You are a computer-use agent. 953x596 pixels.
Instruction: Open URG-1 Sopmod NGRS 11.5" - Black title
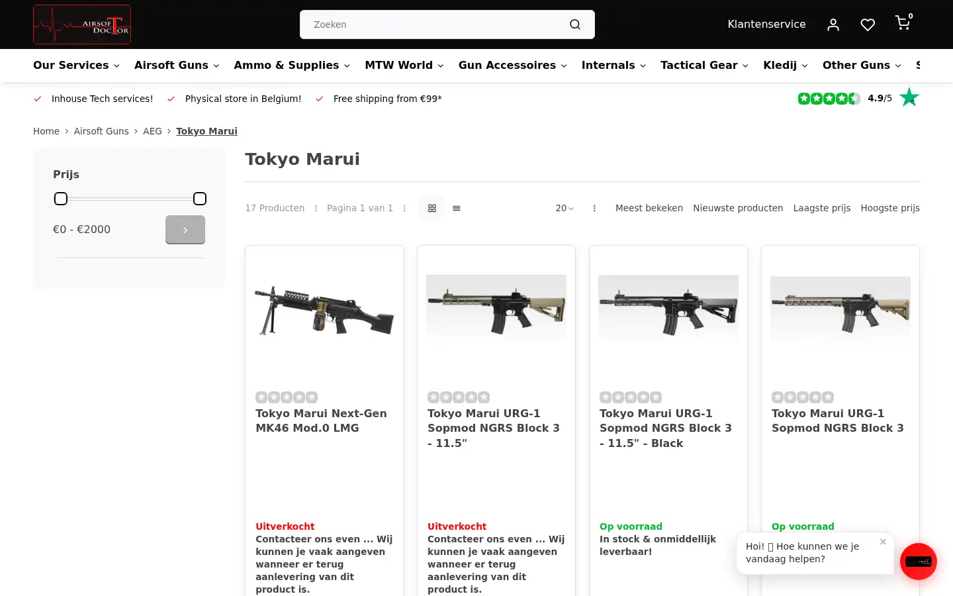666,428
